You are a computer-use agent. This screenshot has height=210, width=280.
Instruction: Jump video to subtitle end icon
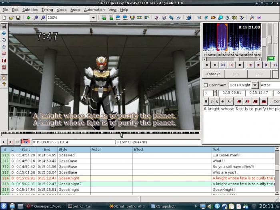(111, 18)
